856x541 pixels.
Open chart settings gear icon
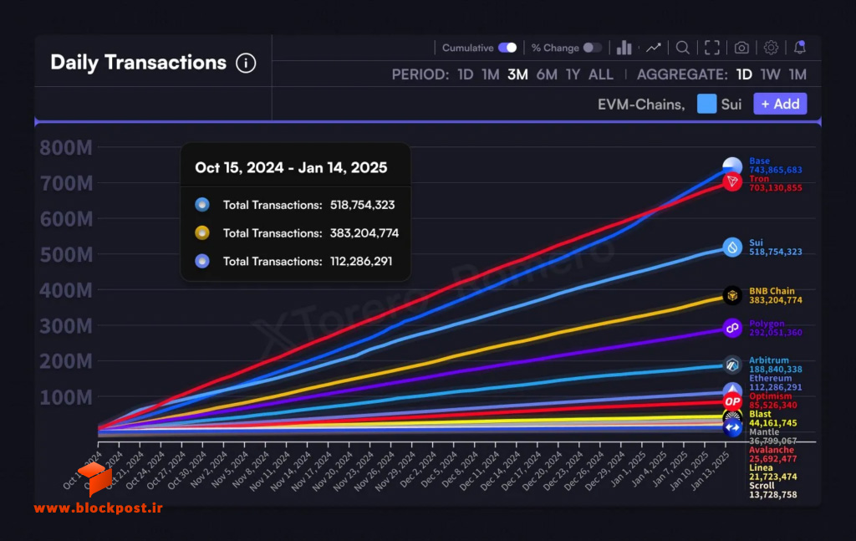click(x=771, y=48)
